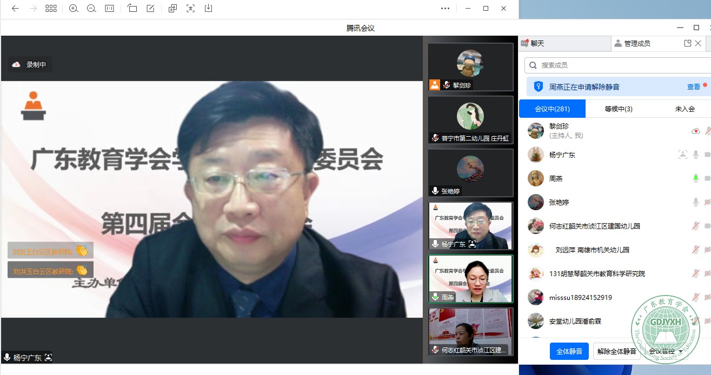Open the image edit pencil icon
The height and width of the screenshot is (375, 711).
coord(150,9)
